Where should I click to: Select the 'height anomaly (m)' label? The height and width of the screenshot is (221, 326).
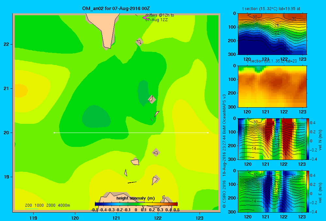point(136,198)
